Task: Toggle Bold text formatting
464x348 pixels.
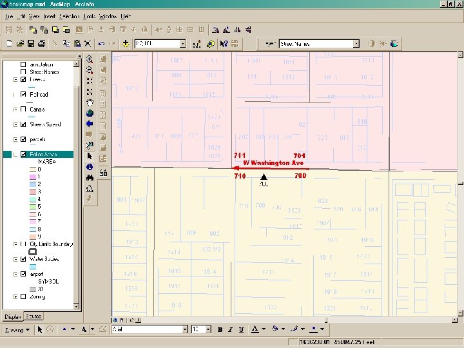Action: click(x=220, y=329)
